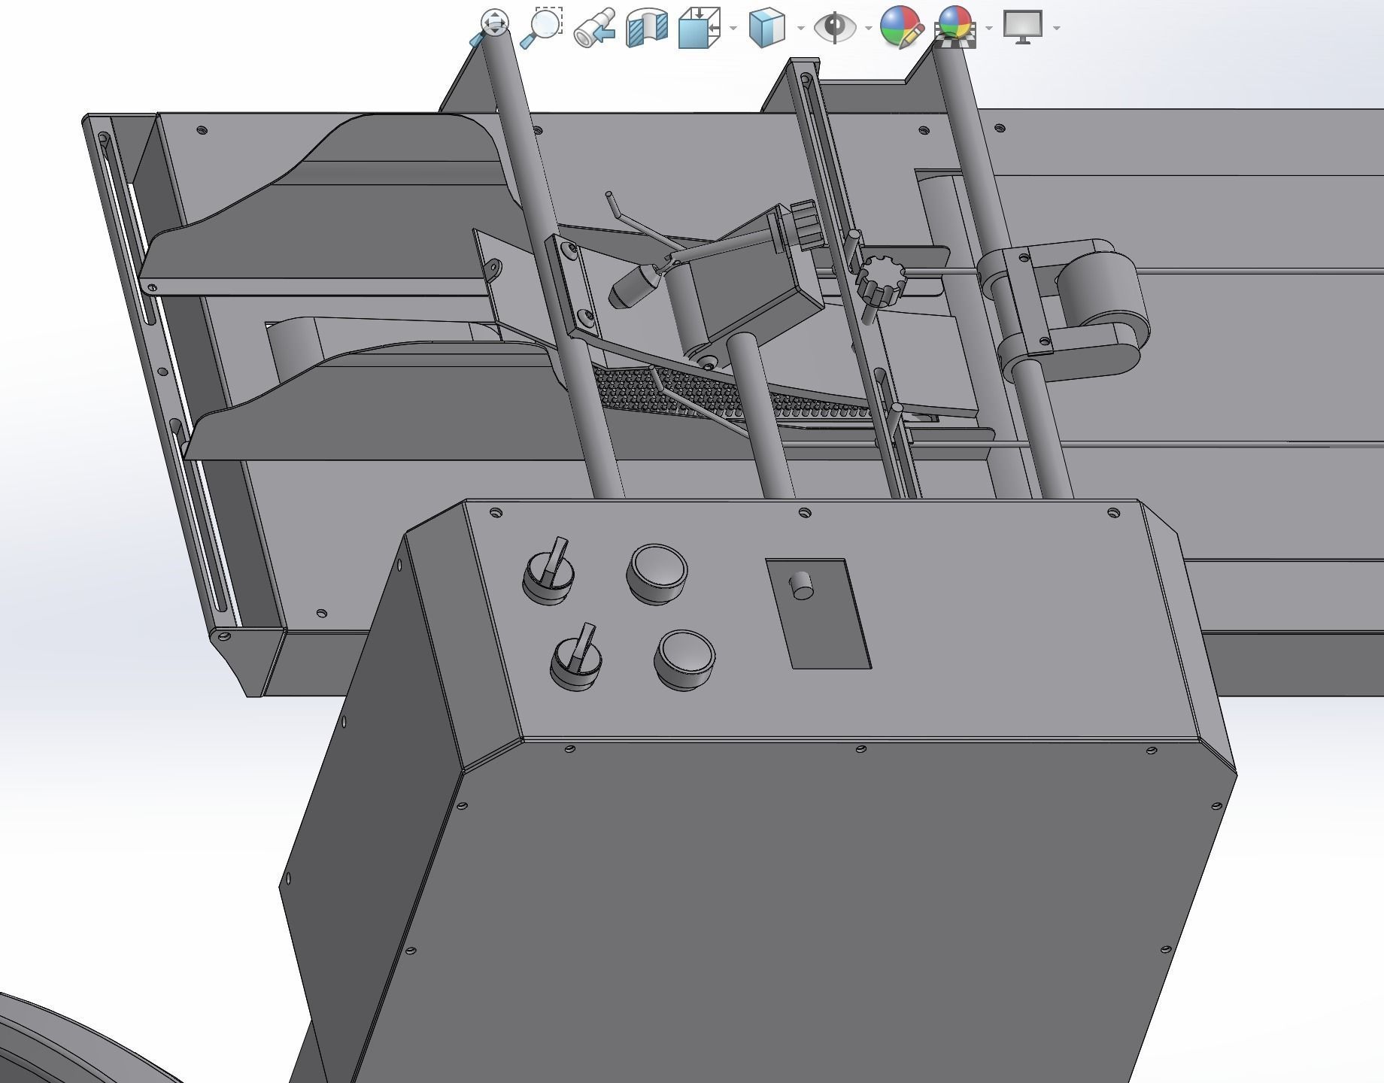Click the Apply Scene icon
Screen dimensions: 1384x1083
[x=955, y=28]
